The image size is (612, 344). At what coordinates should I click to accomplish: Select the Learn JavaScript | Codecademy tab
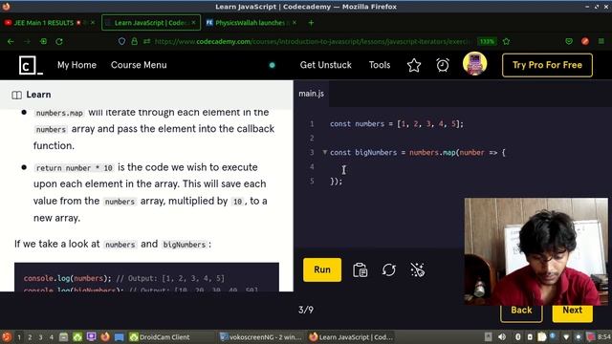click(150, 23)
